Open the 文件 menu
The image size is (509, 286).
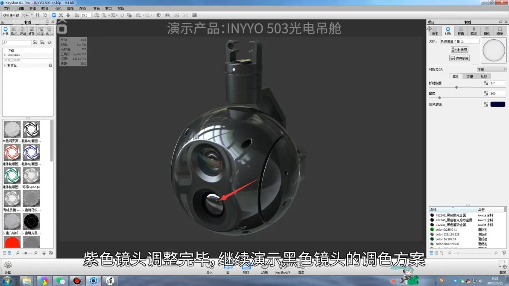point(7,9)
